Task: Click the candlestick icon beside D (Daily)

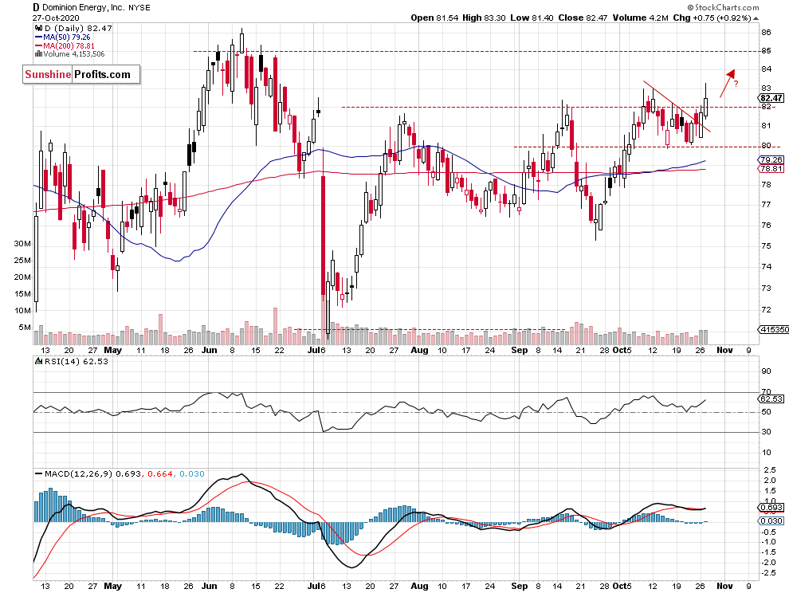Action: [39, 28]
